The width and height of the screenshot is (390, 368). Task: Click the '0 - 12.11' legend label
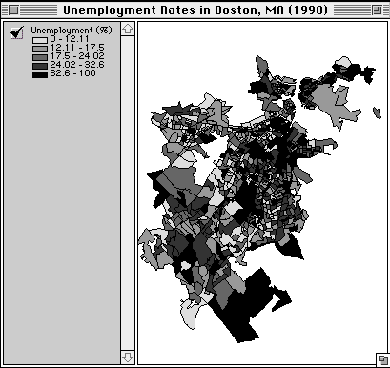(70, 39)
